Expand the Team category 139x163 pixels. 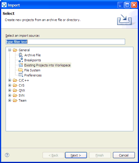(x=9, y=100)
